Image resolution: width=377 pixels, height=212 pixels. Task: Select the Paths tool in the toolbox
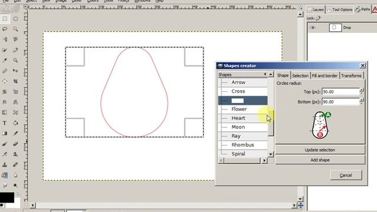(x=15, y=49)
